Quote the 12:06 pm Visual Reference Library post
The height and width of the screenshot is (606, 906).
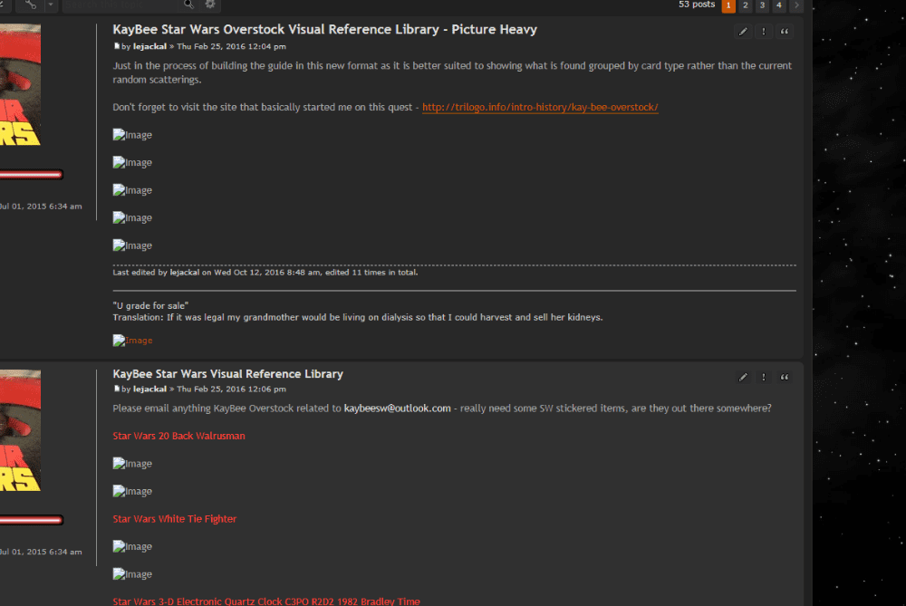(x=785, y=377)
